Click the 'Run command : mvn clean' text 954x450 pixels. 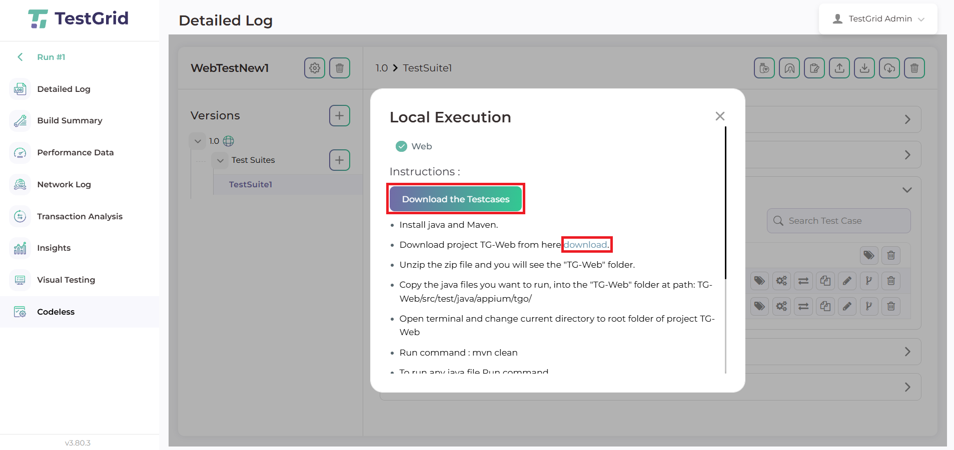[x=458, y=353]
